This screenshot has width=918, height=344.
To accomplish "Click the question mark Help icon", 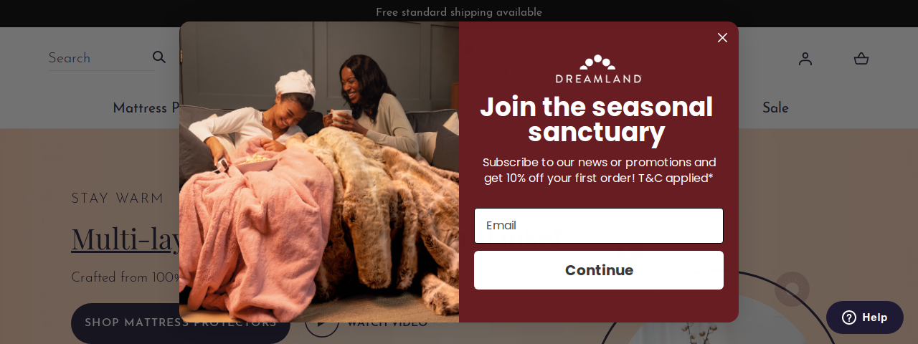I will pyautogui.click(x=849, y=317).
